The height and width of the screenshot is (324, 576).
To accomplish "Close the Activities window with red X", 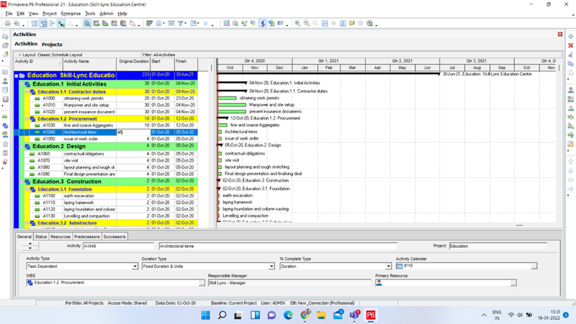I will point(560,34).
